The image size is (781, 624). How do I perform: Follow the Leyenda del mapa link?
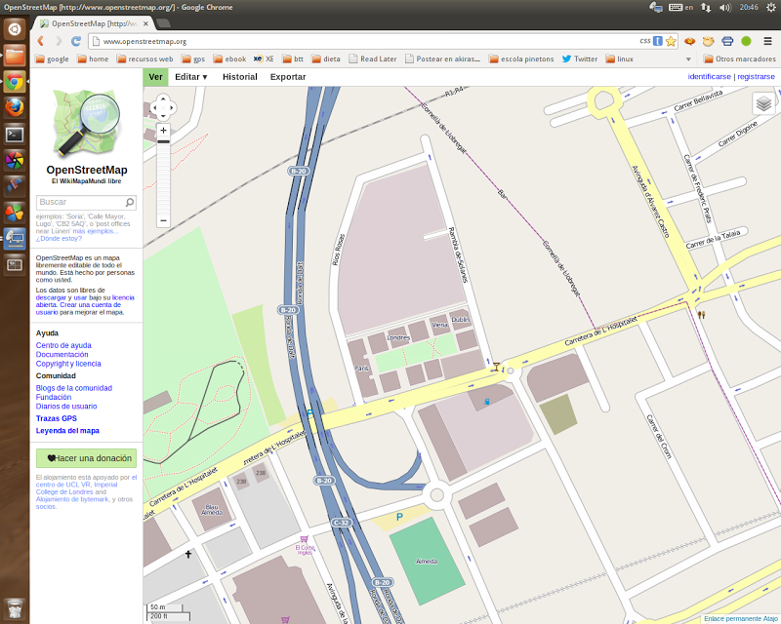click(x=67, y=431)
